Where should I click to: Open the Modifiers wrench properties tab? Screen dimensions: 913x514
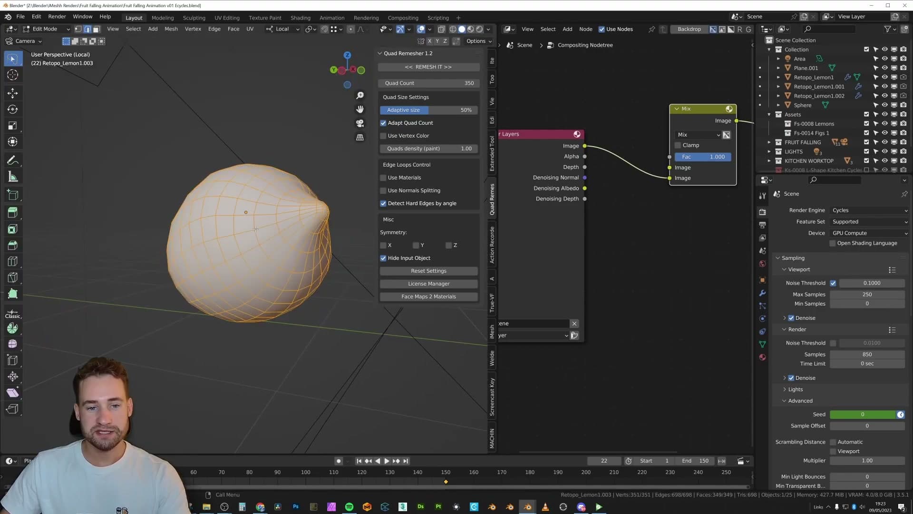pos(763,293)
